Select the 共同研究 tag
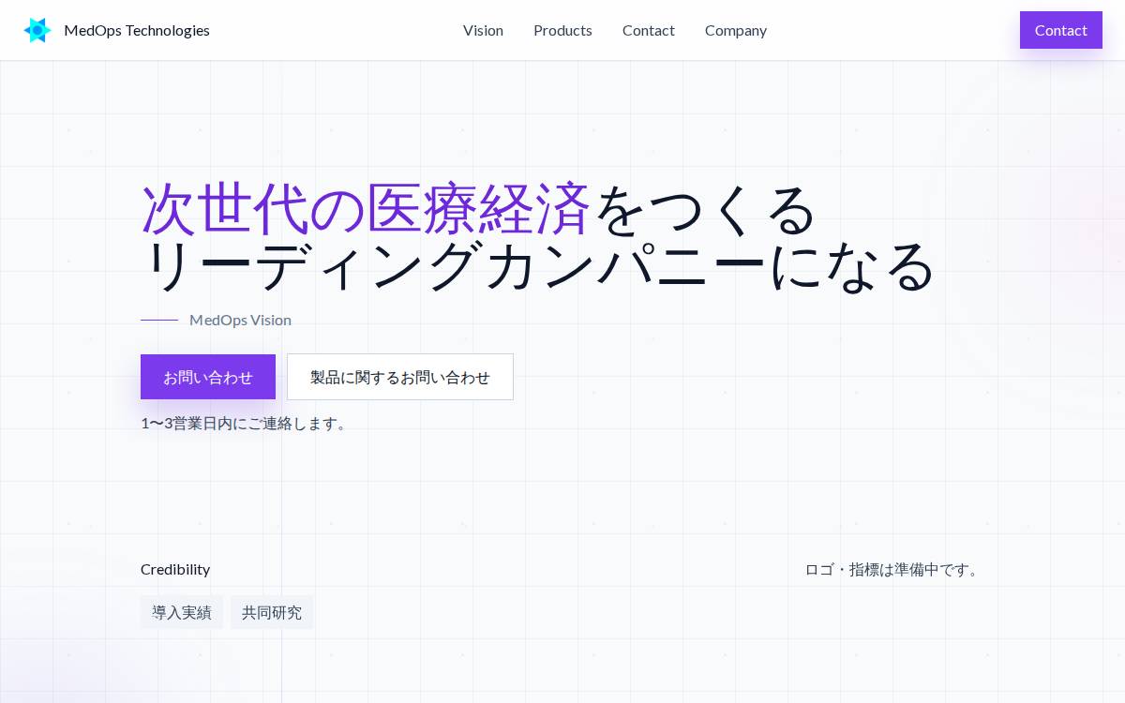1125x703 pixels. 272,612
